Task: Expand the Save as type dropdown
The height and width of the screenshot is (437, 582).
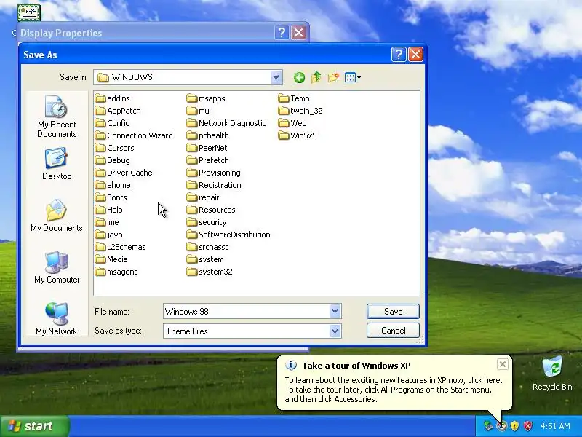Action: [335, 331]
